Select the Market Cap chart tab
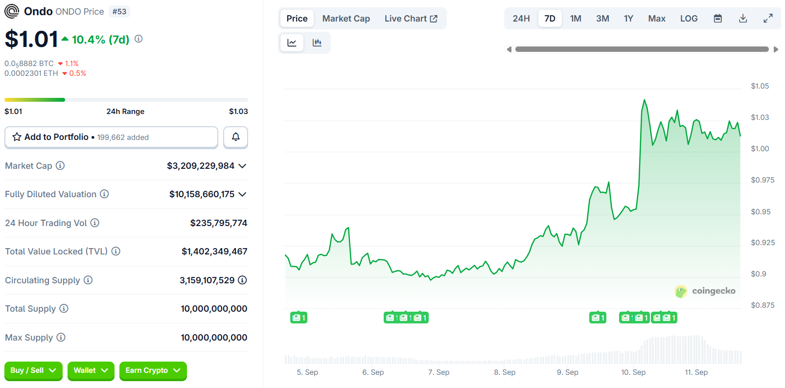This screenshot has height=388, width=785. click(x=346, y=19)
